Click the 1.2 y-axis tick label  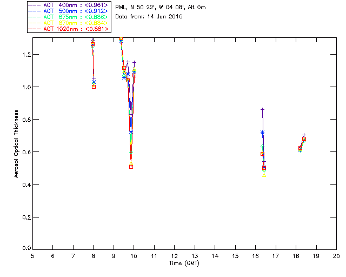tap(26, 55)
